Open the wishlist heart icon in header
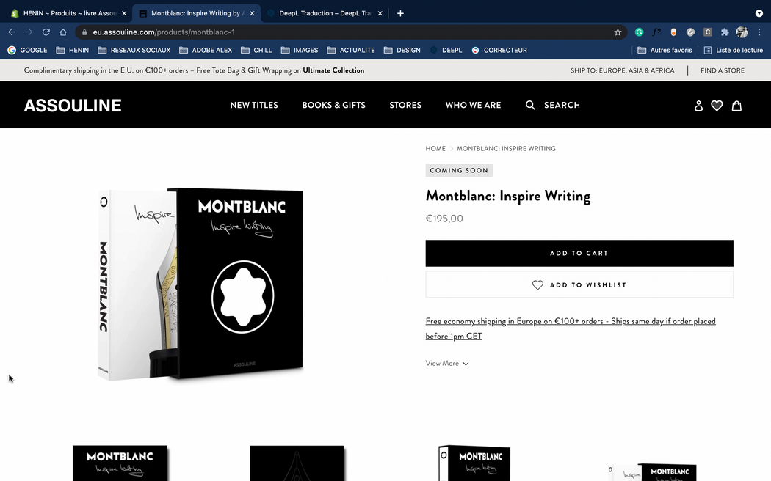The image size is (771, 481). pyautogui.click(x=717, y=106)
